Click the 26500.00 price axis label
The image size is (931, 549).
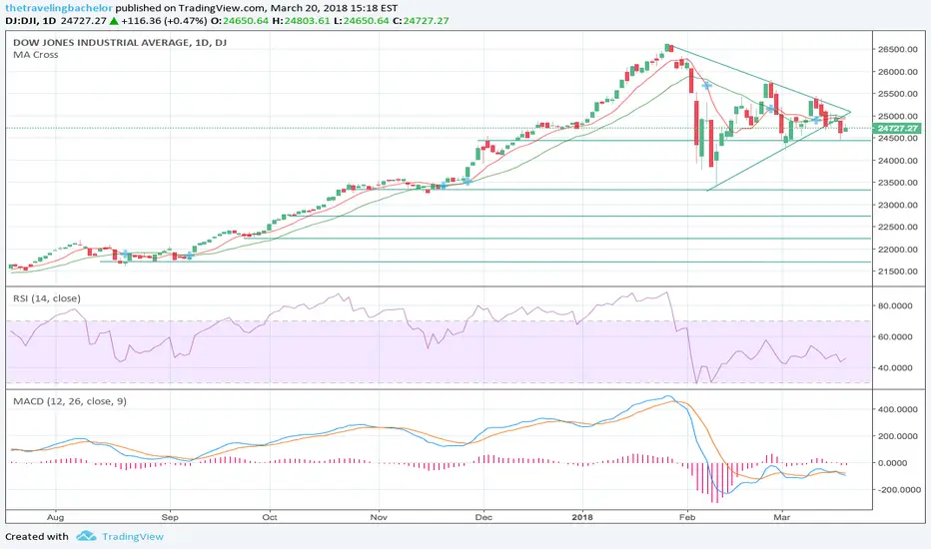898,49
